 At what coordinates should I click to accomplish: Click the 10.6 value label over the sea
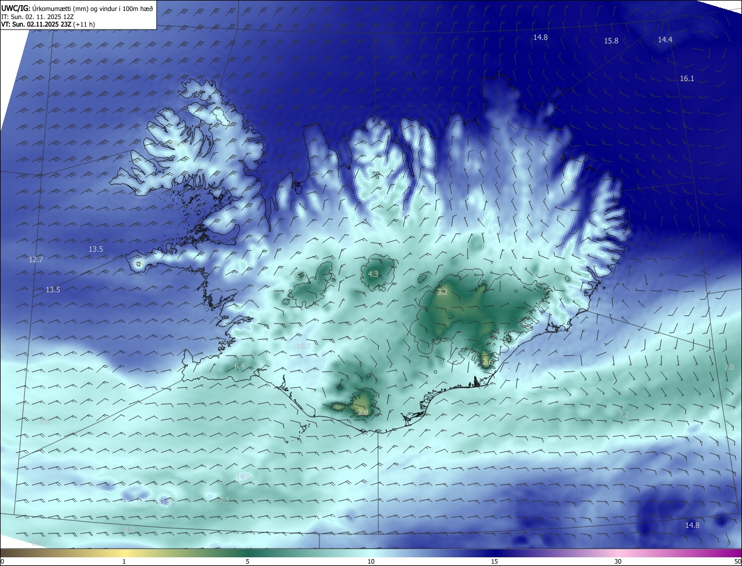click(x=244, y=477)
